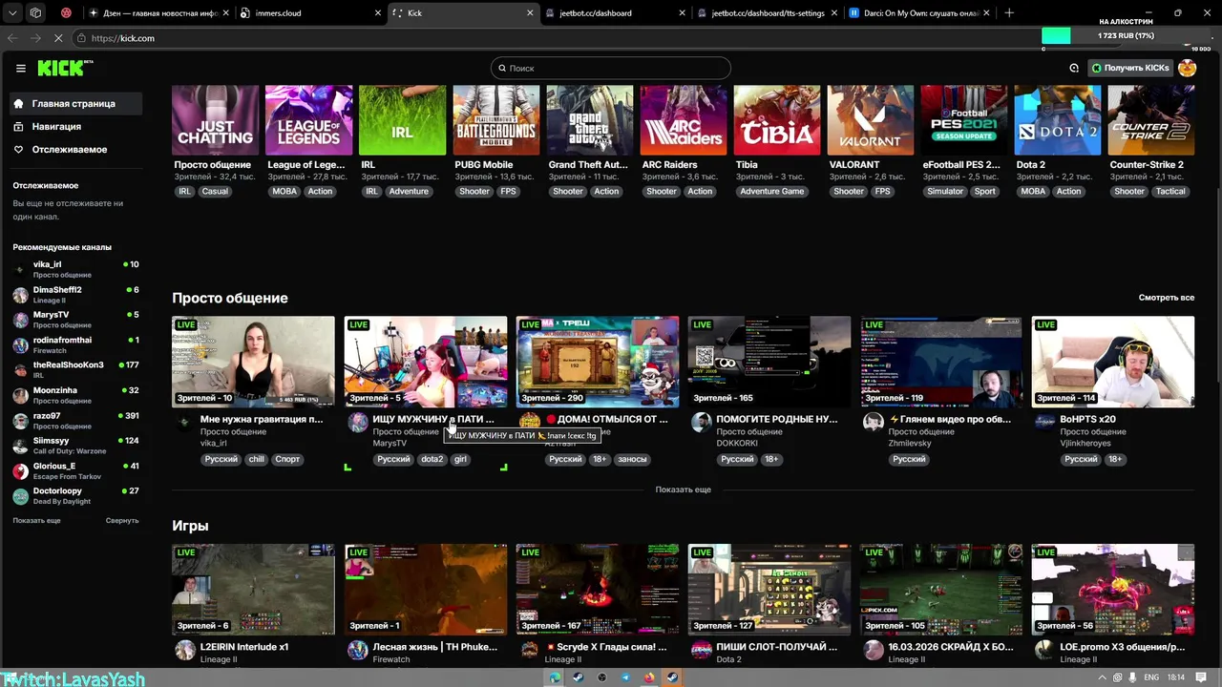Click the Tactical tag under Counter-Strike 2

click(1170, 191)
